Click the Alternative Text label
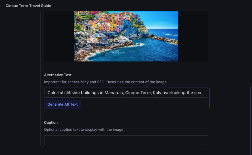Image resolution: width=252 pixels, height=155 pixels. (58, 75)
